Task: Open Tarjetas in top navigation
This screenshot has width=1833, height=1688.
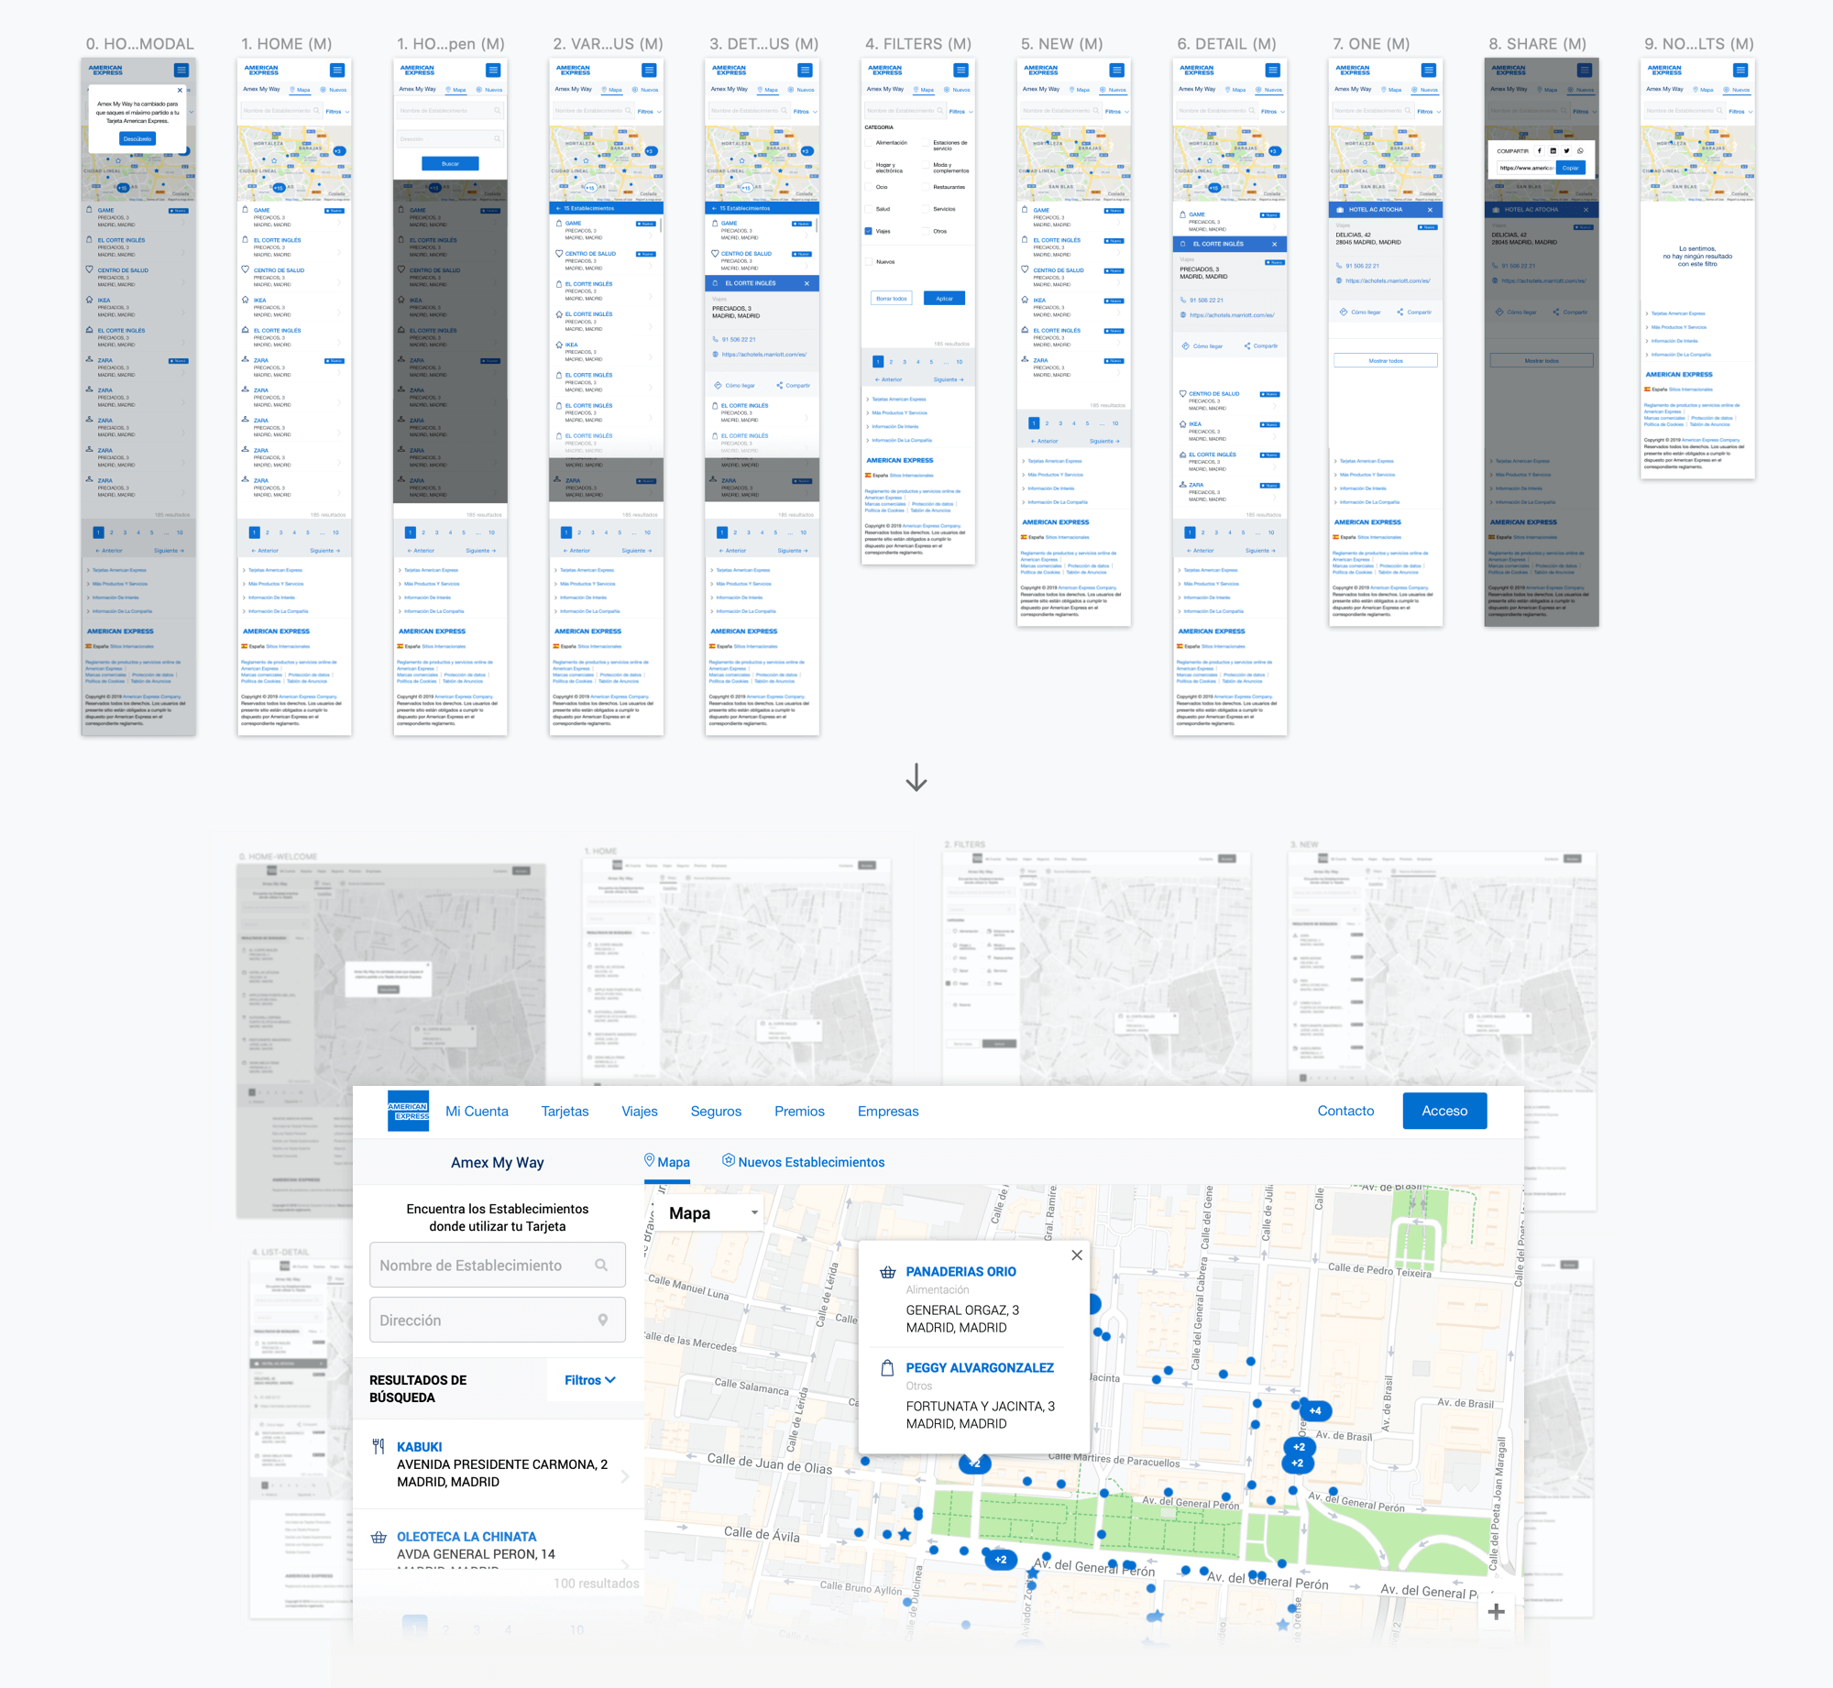Action: tap(565, 1111)
